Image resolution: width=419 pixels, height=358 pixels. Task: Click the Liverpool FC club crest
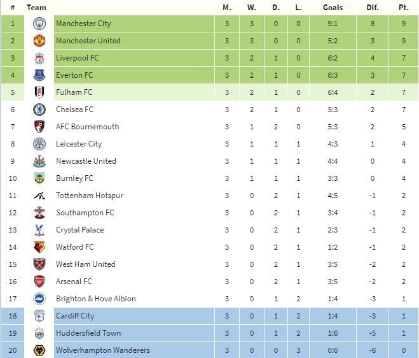[x=39, y=58]
